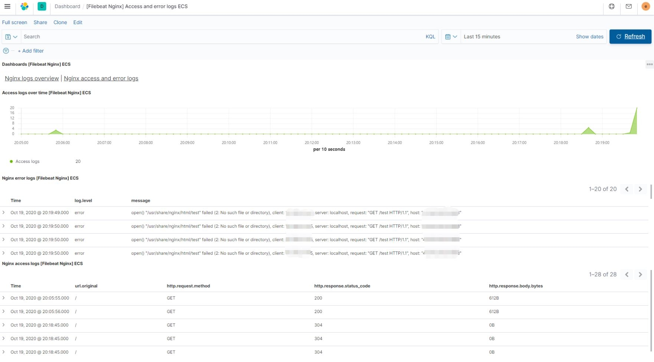Expand the first error log row
654x362 pixels.
coord(4,213)
